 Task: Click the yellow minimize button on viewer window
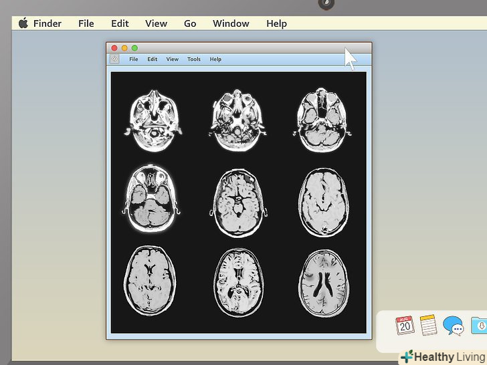click(x=124, y=48)
